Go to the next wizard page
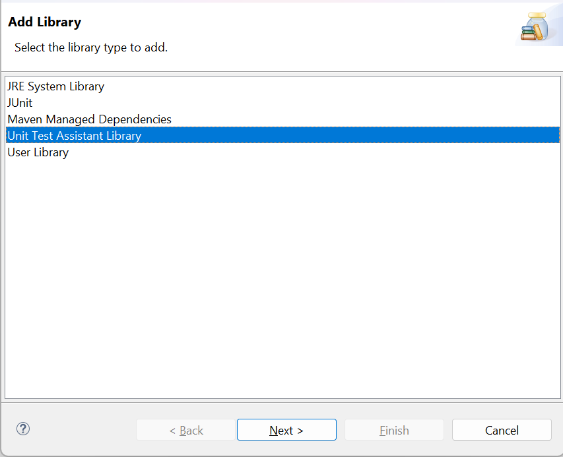Viewport: 563px width, 457px height. tap(286, 430)
